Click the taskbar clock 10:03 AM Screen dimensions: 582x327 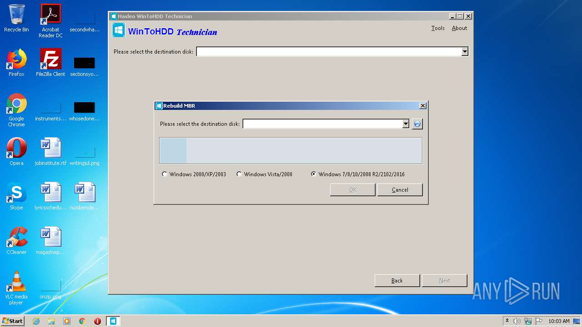pos(559,321)
